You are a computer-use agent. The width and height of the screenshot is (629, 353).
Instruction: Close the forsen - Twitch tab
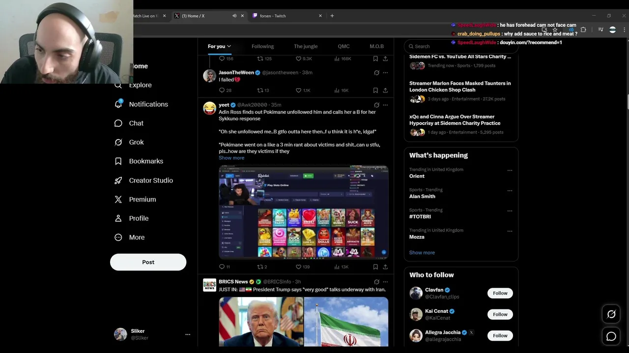coord(320,16)
